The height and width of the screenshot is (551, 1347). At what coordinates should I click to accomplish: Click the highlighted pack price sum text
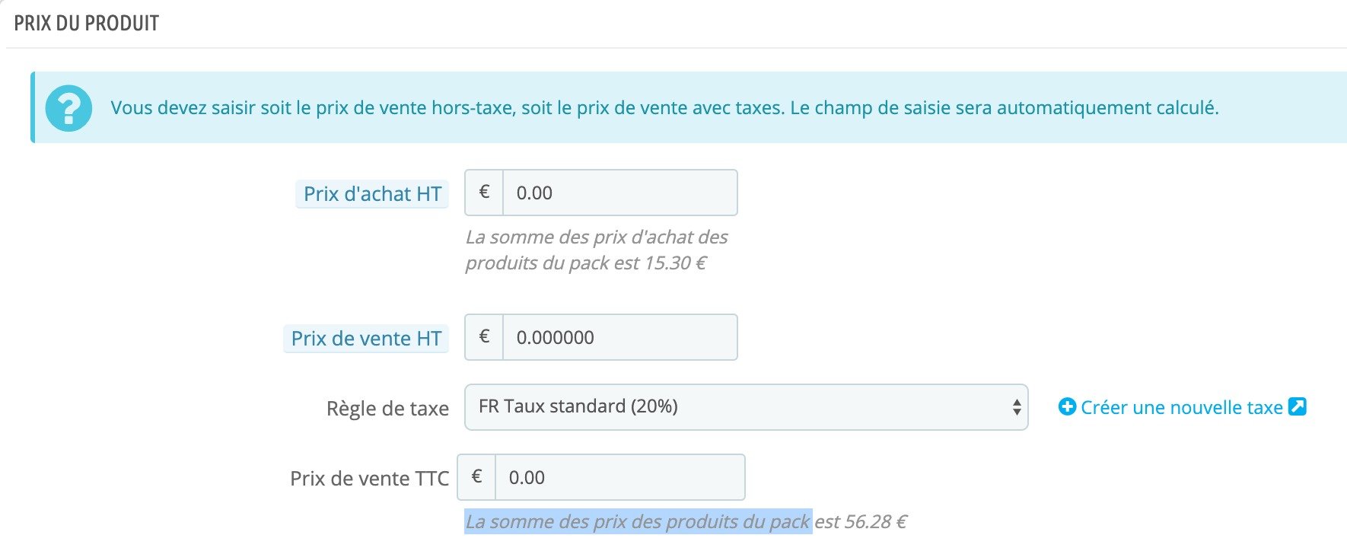pyautogui.click(x=638, y=521)
